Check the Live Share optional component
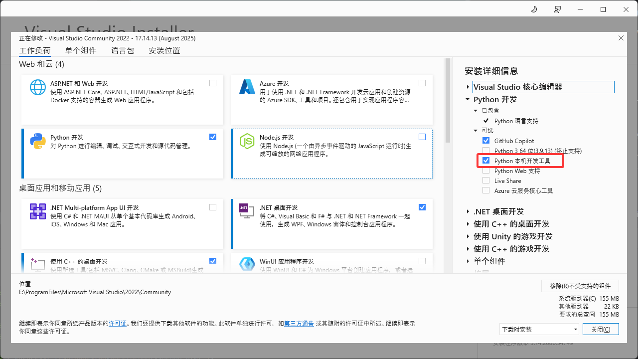The image size is (638, 359). click(486, 181)
